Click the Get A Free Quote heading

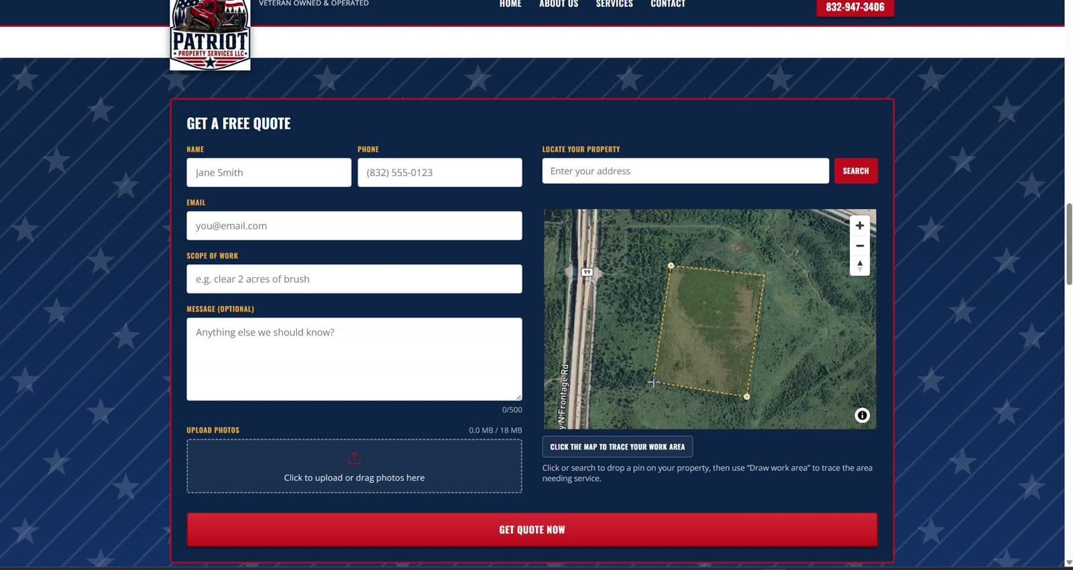(239, 124)
